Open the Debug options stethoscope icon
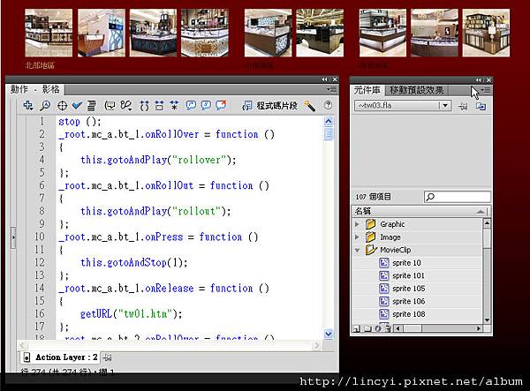Screen dimensions: 530x391 pyautogui.click(x=126, y=106)
